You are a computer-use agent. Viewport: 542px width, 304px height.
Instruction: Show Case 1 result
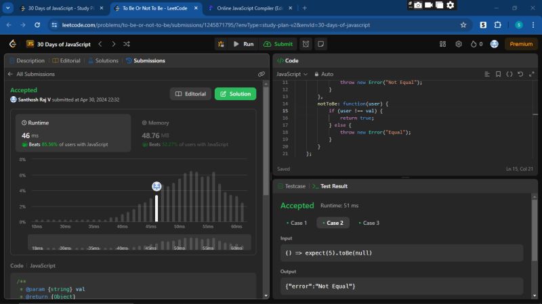(x=297, y=223)
